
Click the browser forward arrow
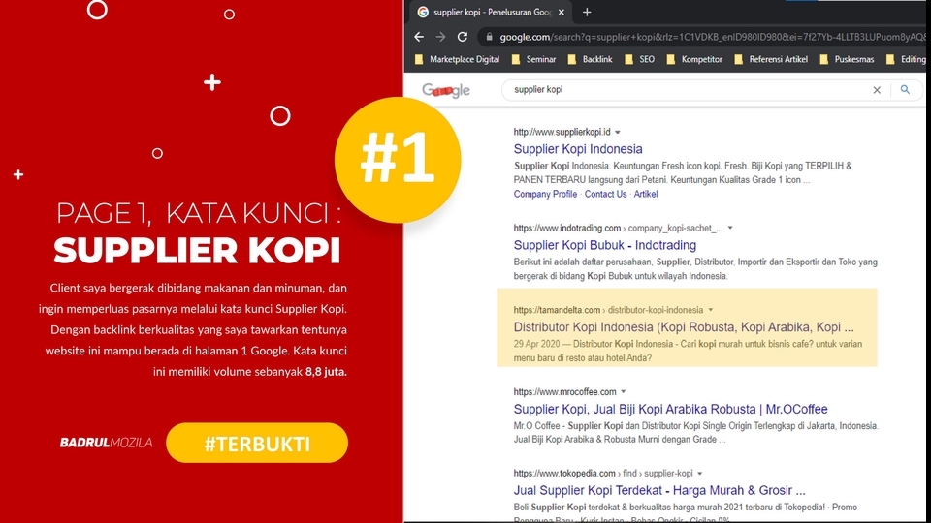440,37
